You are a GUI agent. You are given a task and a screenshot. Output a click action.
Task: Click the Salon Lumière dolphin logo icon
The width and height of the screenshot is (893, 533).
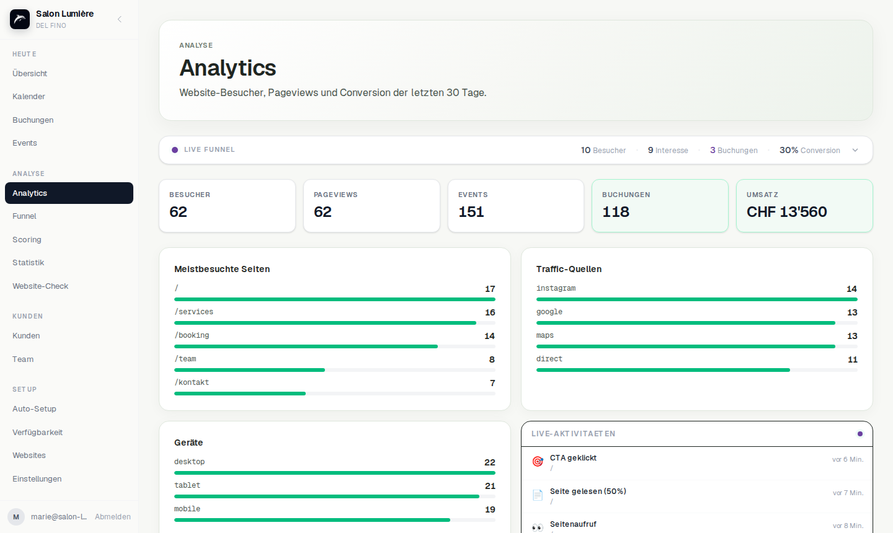[20, 19]
